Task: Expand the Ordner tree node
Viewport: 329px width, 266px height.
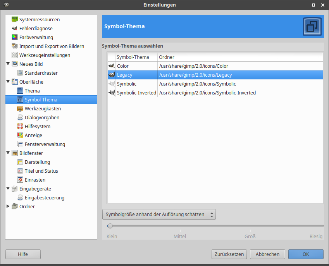Action: pos(8,206)
